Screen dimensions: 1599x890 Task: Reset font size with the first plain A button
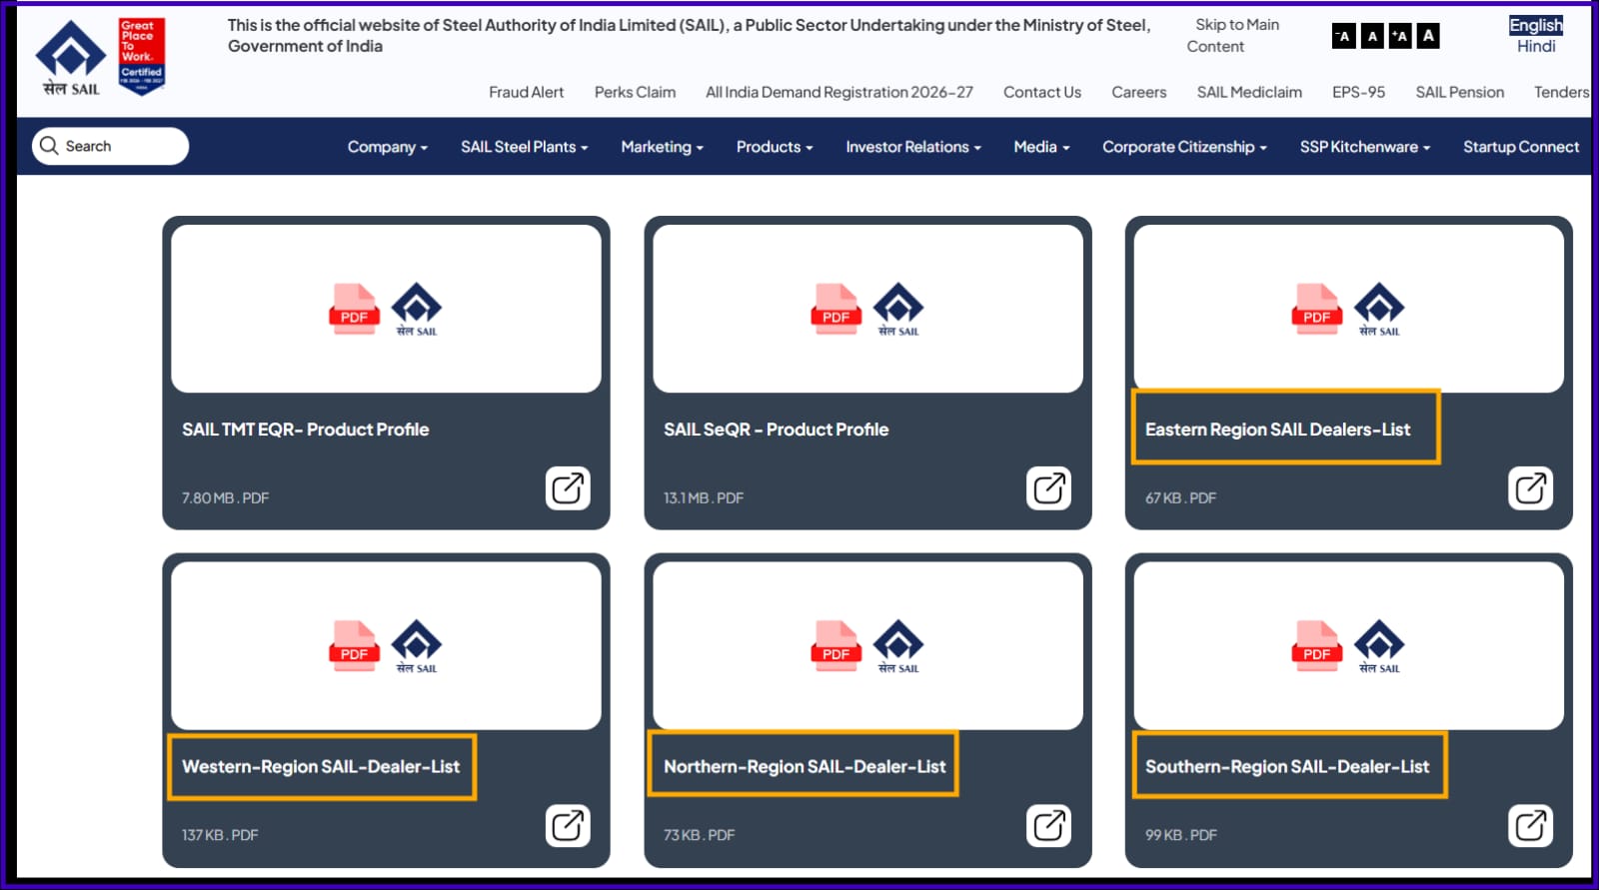point(1372,36)
